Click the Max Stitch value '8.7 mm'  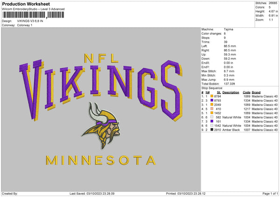click(x=229, y=71)
